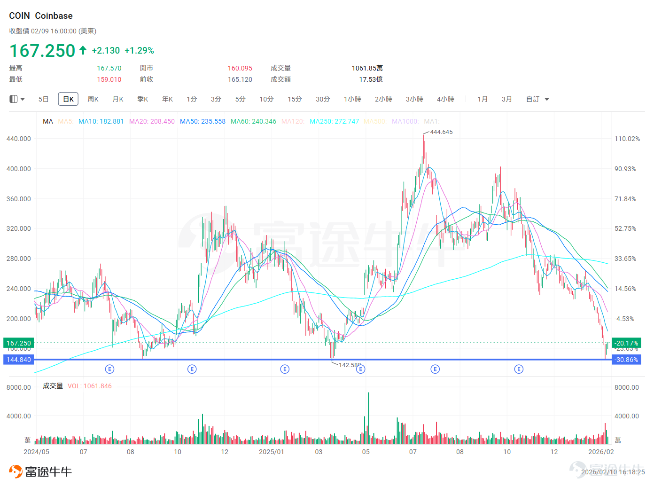Switch to 年K yearly chart
The image size is (654, 487).
pos(167,99)
